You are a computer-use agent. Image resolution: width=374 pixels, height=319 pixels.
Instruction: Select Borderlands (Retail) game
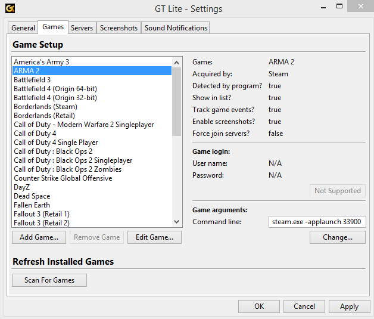(92, 116)
